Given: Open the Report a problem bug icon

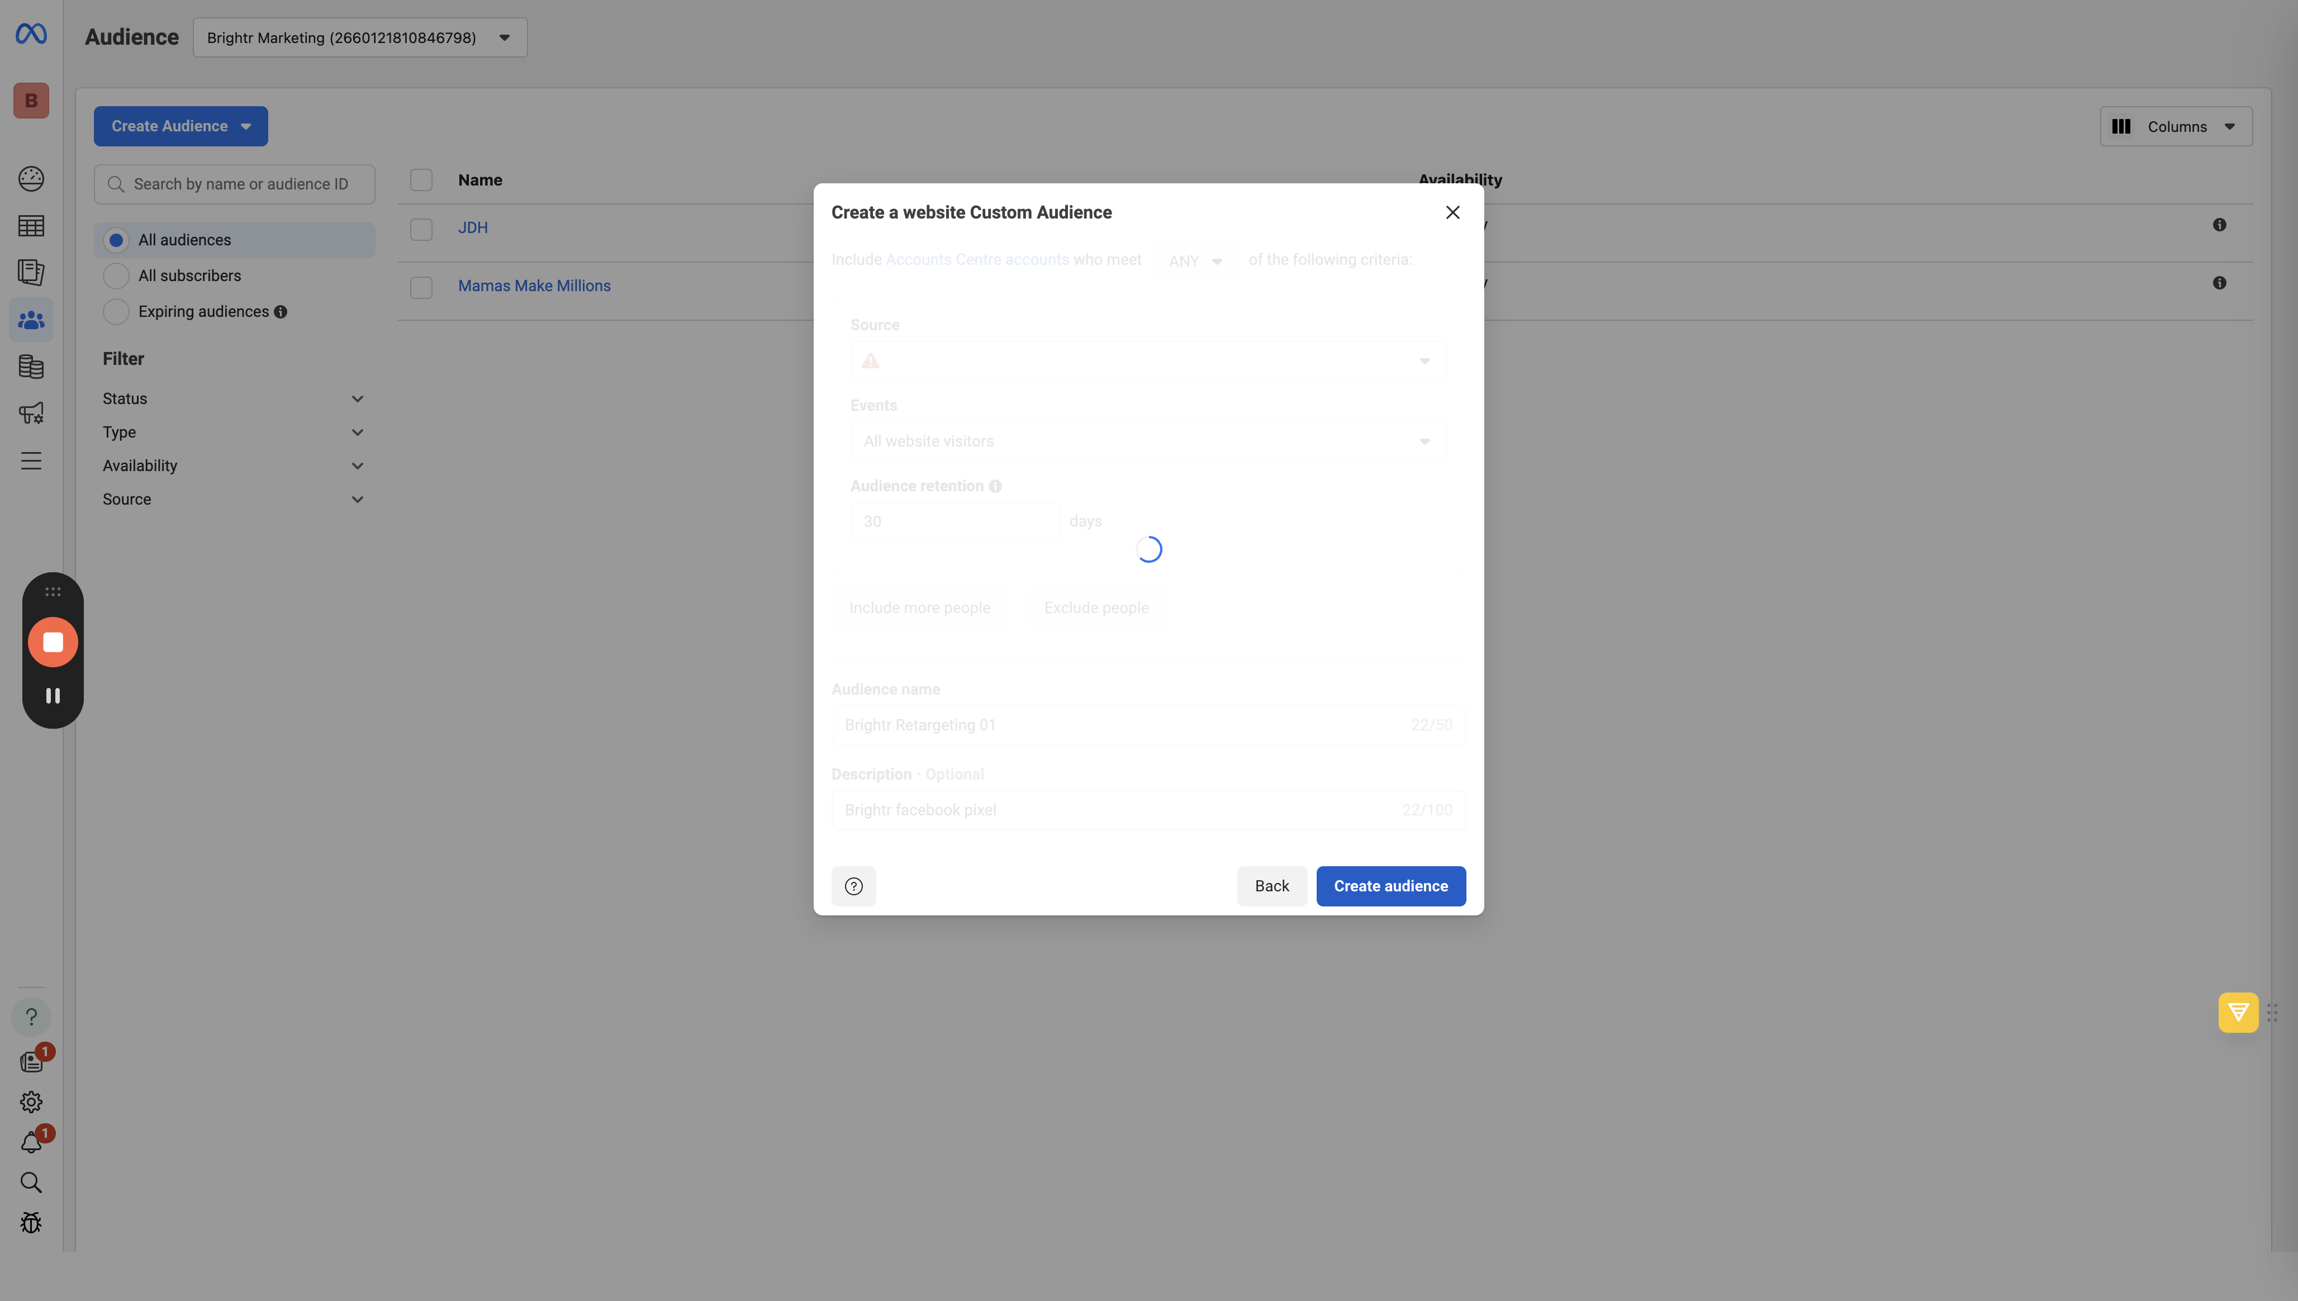Looking at the screenshot, I should 31,1222.
